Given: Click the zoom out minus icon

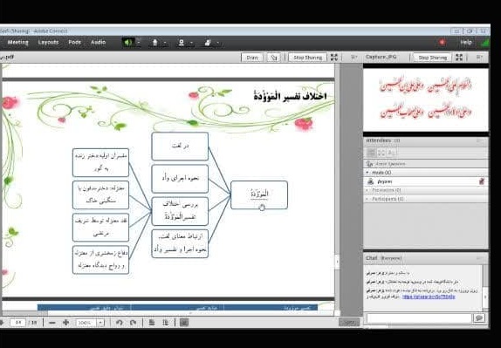Looking at the screenshot, I should click(52, 323).
